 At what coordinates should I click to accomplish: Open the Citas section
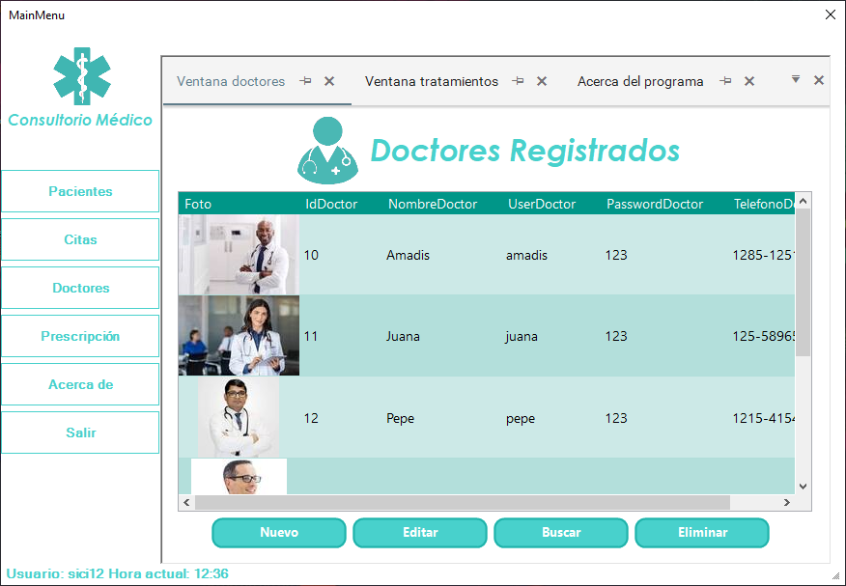click(x=80, y=239)
